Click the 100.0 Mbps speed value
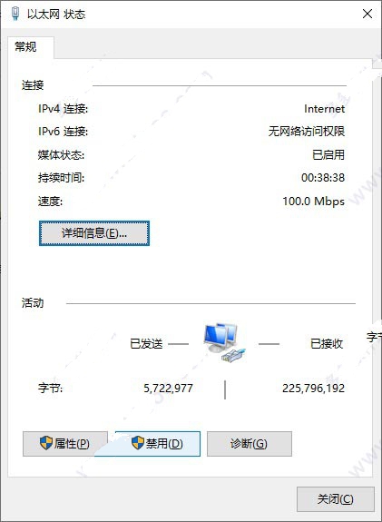This screenshot has height=522, width=382. pos(313,201)
